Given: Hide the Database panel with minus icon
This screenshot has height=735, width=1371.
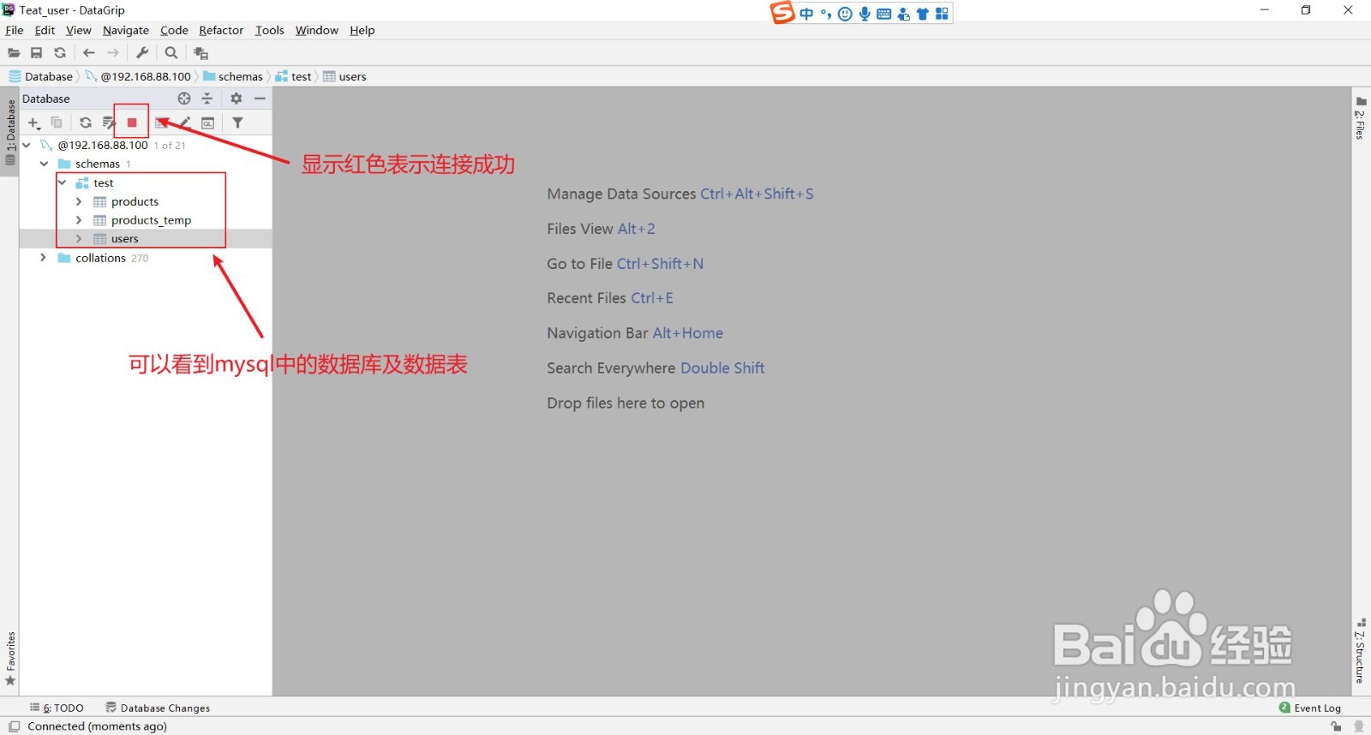Looking at the screenshot, I should (260, 99).
